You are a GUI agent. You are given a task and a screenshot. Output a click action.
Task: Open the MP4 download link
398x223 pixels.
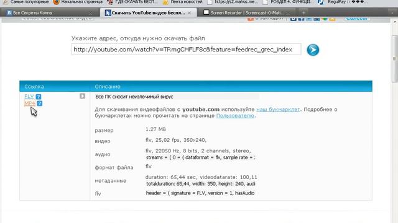(x=30, y=103)
